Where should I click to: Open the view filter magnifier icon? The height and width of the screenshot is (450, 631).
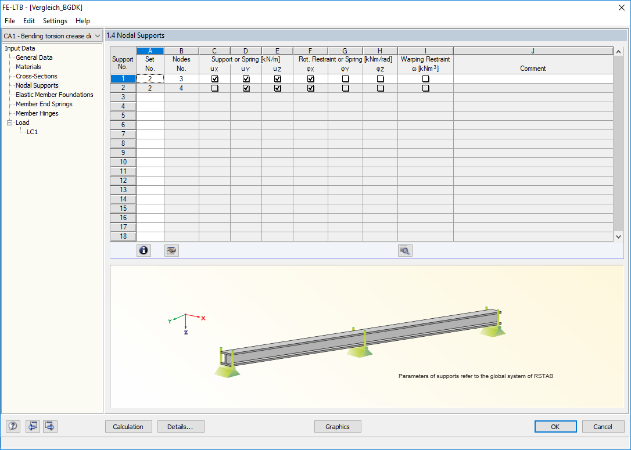tap(405, 250)
